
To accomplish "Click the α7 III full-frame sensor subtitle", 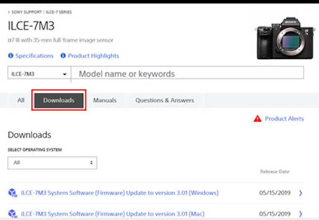I will 61,40.
